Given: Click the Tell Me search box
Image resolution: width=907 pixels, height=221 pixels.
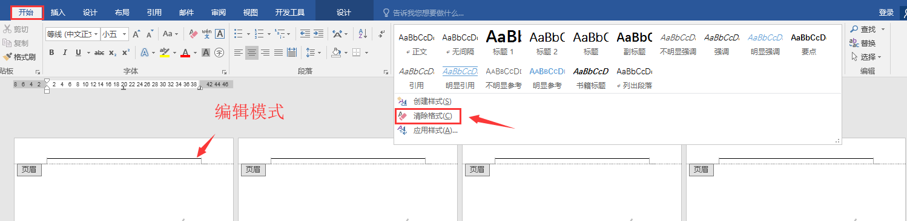Looking at the screenshot, I should pos(424,13).
